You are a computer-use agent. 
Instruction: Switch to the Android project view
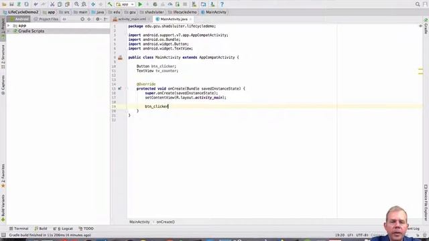point(19,19)
